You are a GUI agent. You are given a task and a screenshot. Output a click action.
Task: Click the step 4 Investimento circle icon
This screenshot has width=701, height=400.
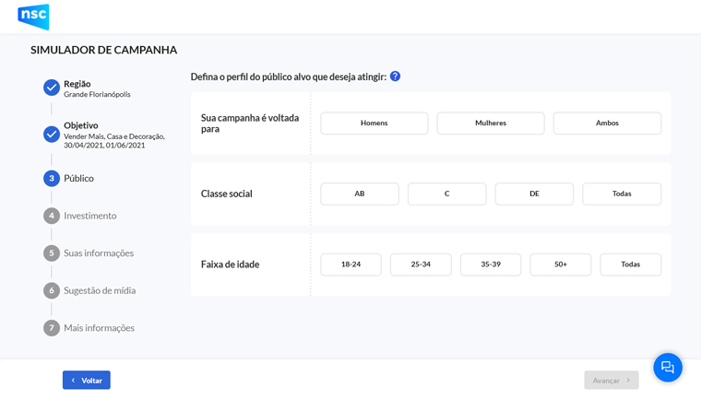click(x=52, y=216)
